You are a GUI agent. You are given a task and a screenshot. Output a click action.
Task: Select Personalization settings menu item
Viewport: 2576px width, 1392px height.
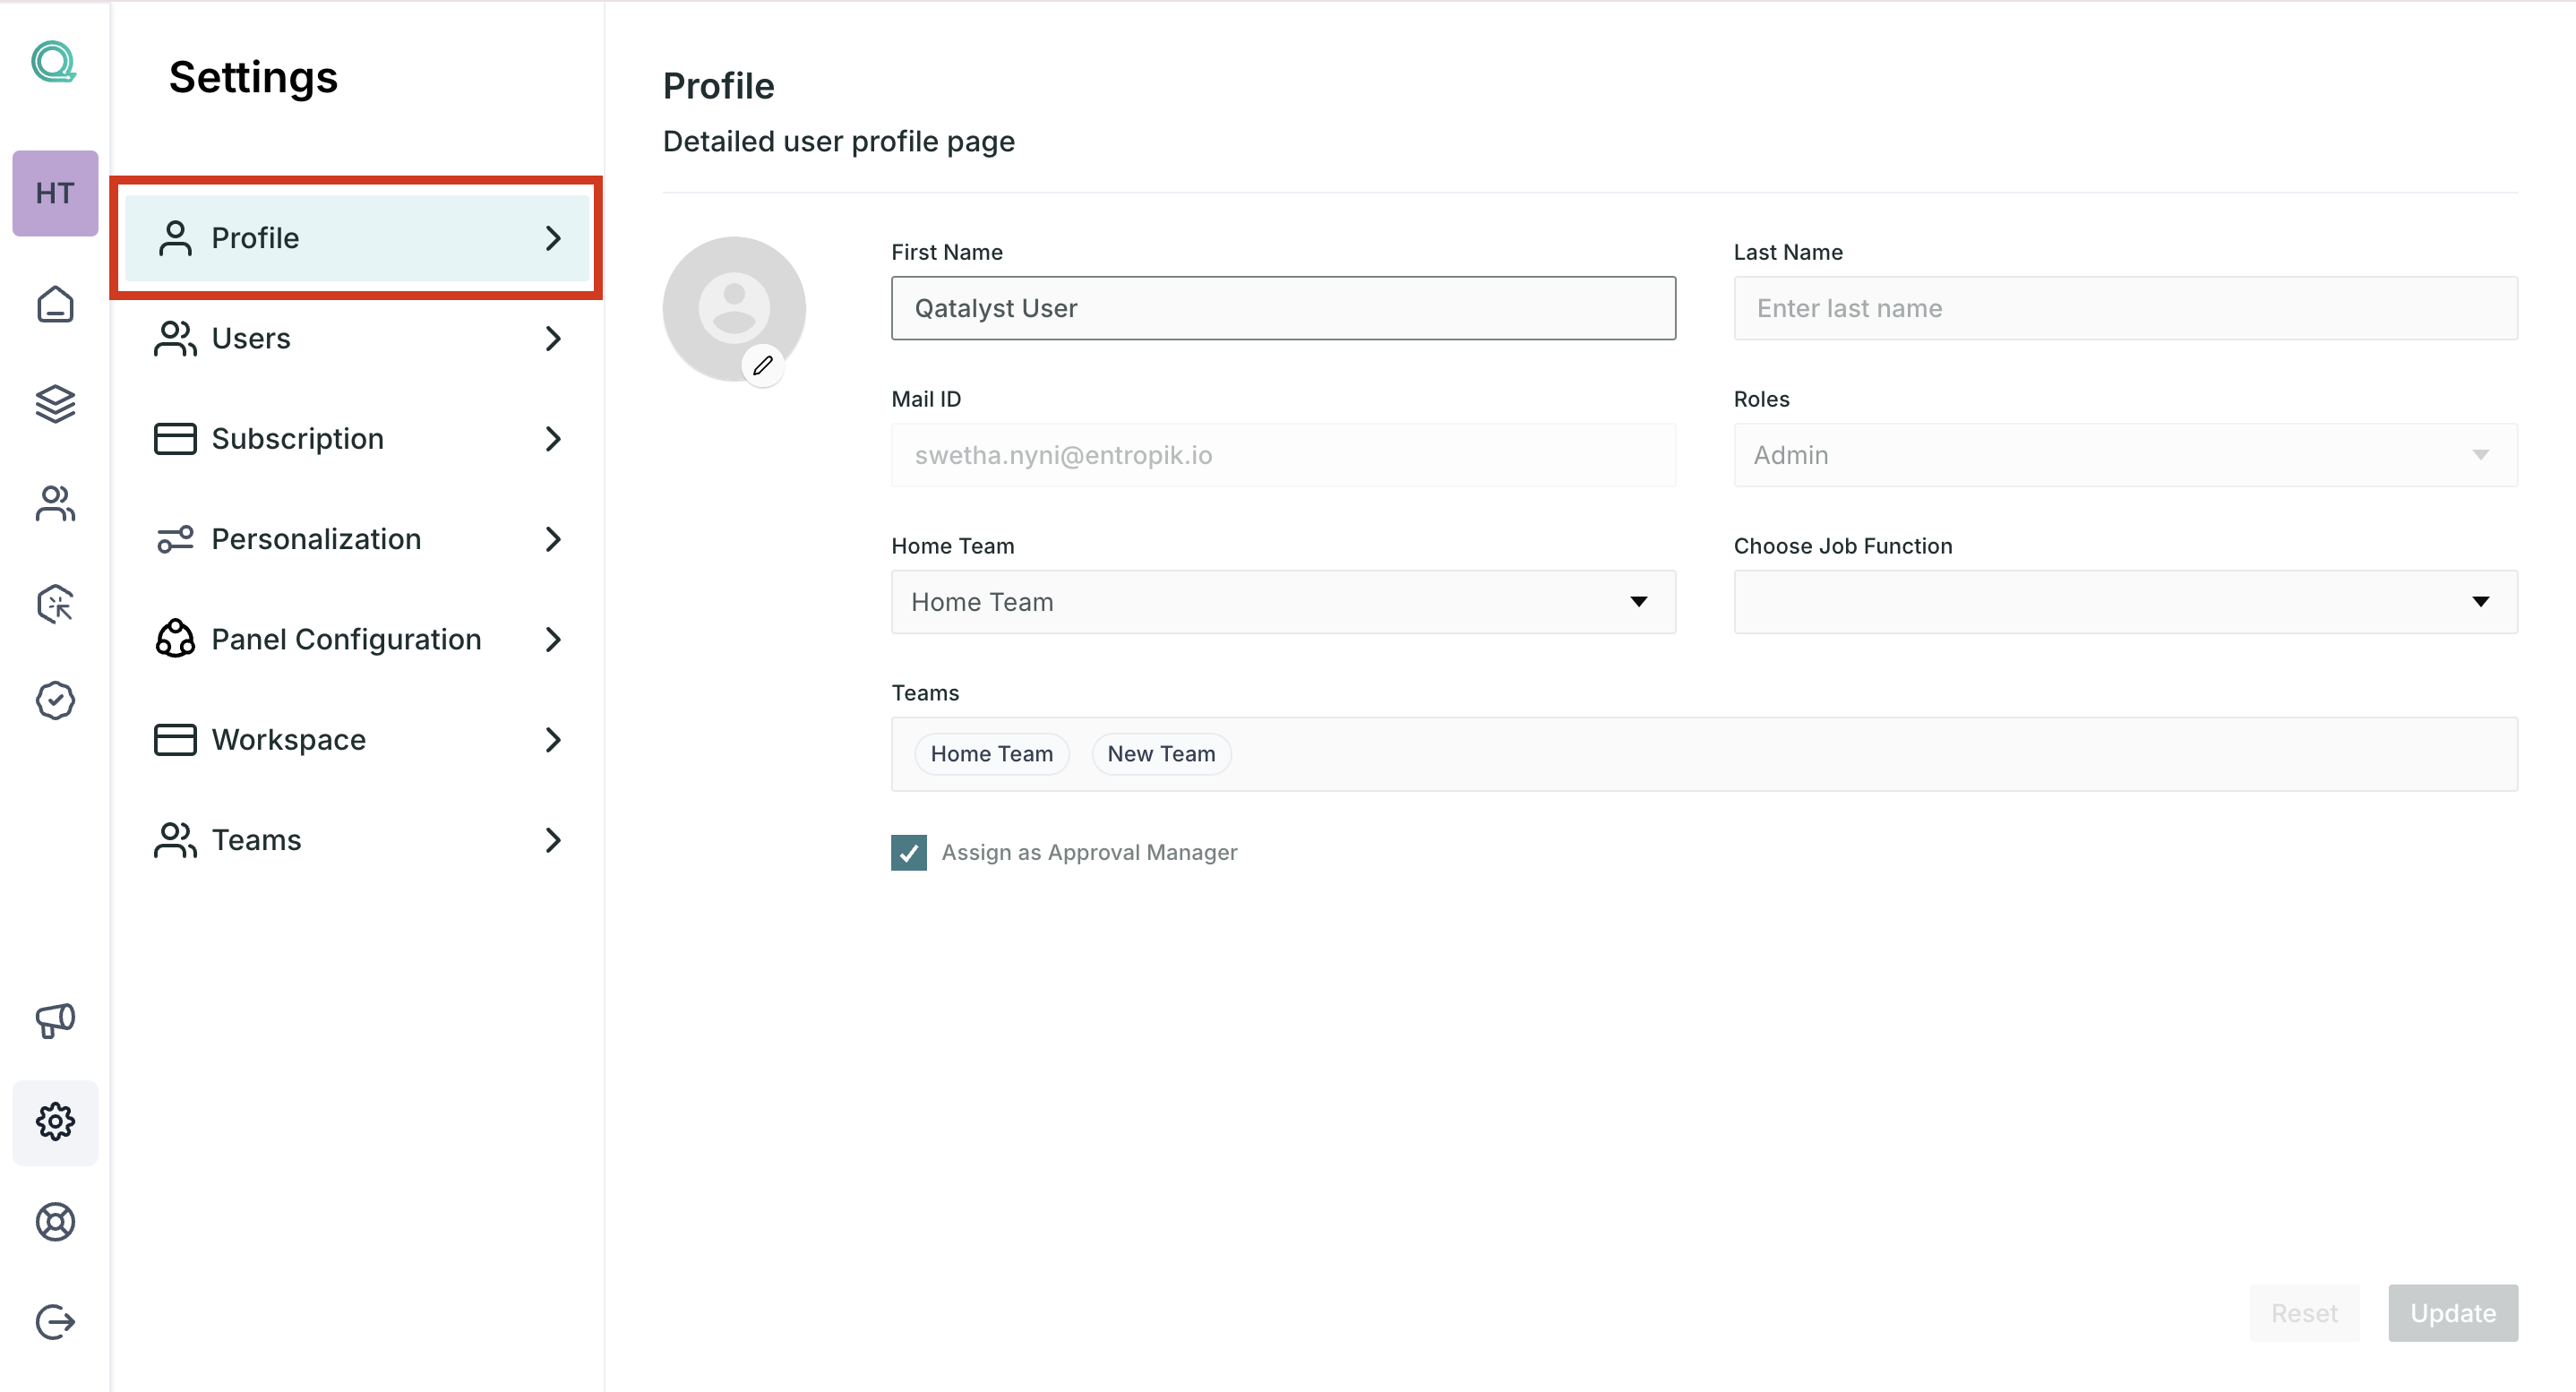(x=357, y=539)
